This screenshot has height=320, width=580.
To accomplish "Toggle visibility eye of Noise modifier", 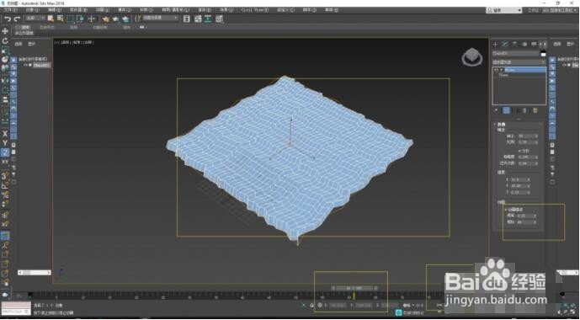I will pos(497,70).
